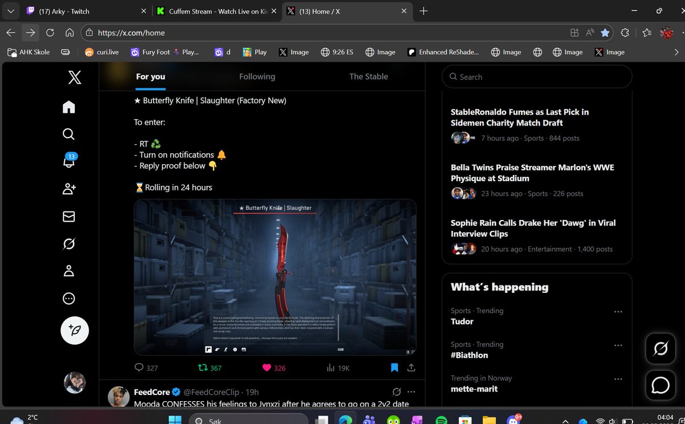685x424 pixels.
Task: Go forward in browser
Action: (30, 32)
